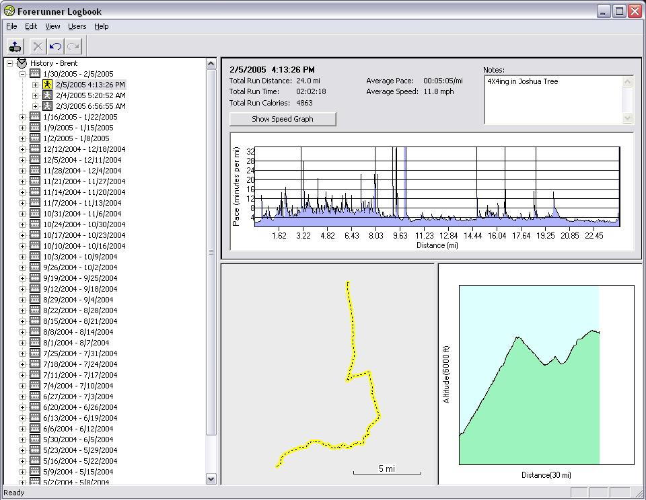Select the runner icon for 2/5/2005 4:13:26 PM
646x500 pixels.
[x=47, y=85]
